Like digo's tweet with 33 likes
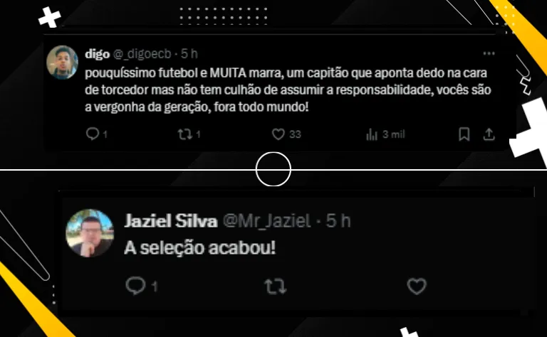 pos(278,134)
